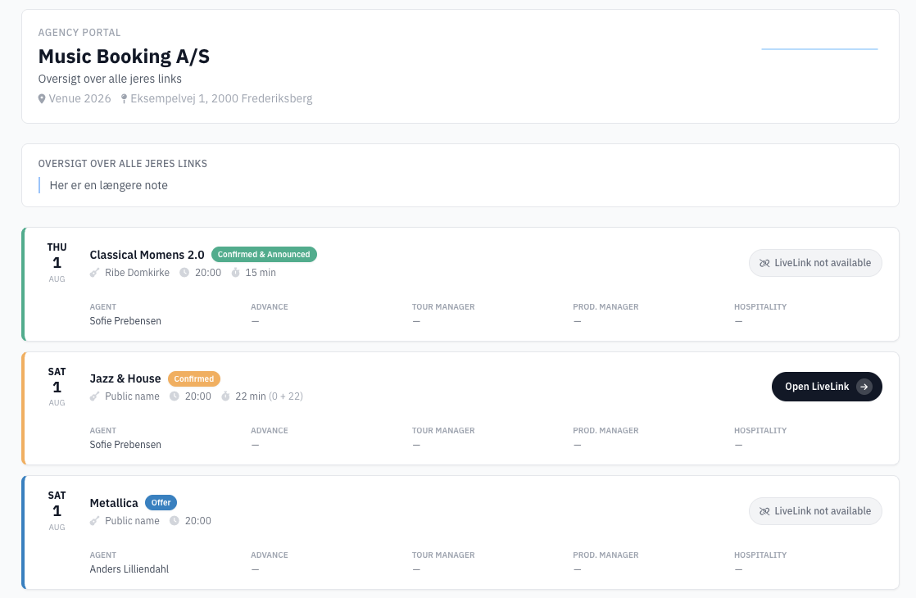The image size is (916, 598).
Task: Open the Classical Momens 2.0 event title
Action: click(147, 255)
